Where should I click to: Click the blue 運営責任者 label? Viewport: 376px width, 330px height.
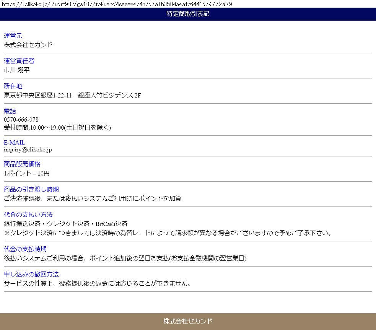coord(19,61)
